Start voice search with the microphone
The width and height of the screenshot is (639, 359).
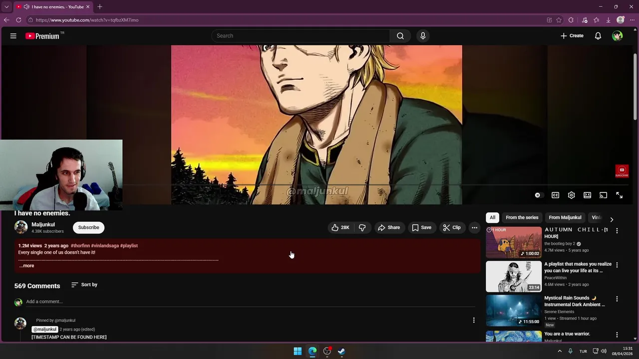(x=423, y=36)
